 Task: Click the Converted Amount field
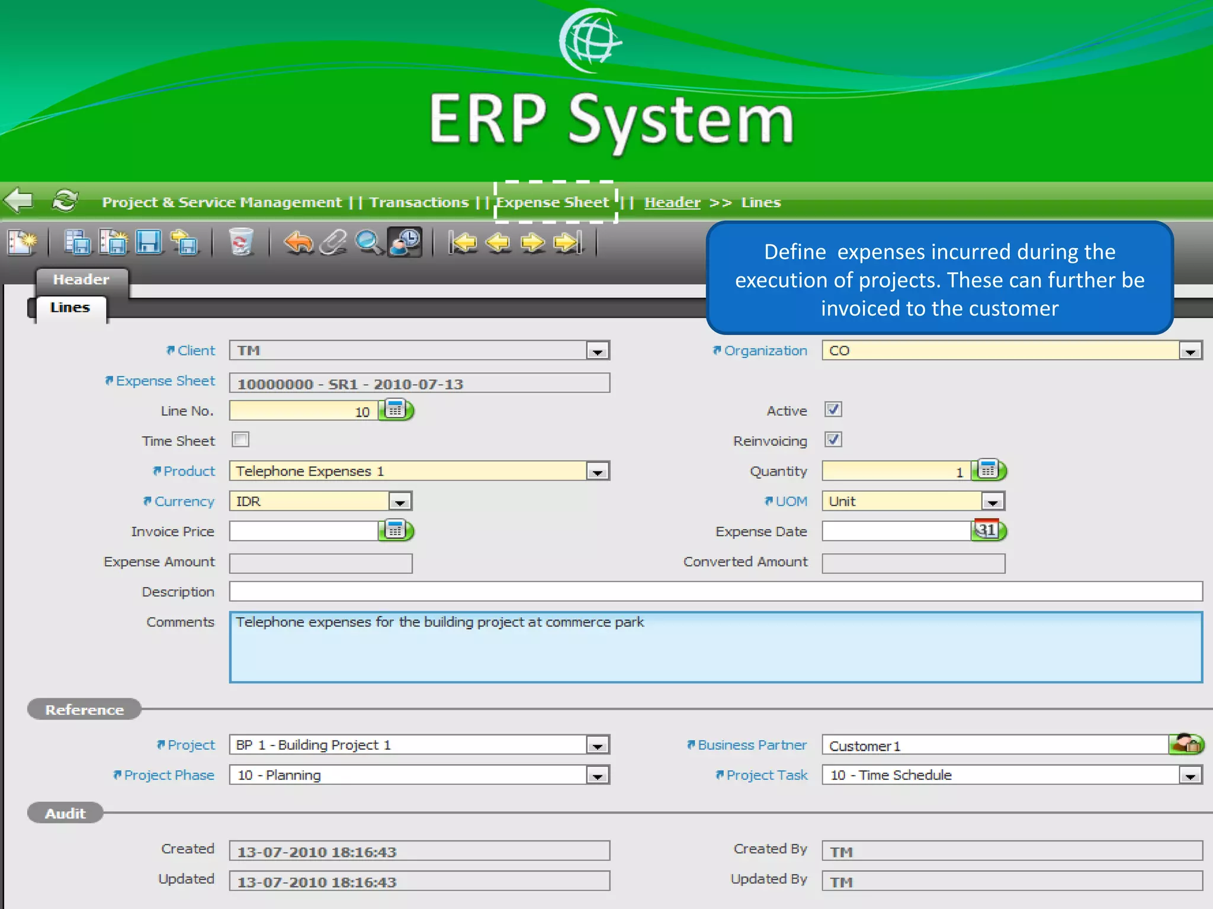pos(914,563)
